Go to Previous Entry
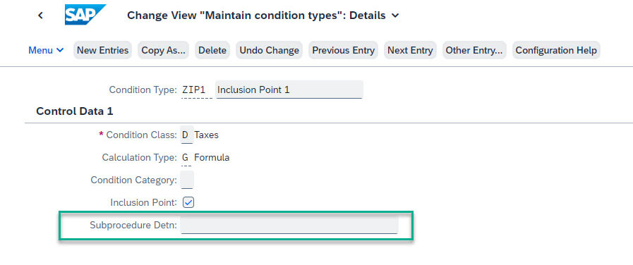Image resolution: width=633 pixels, height=265 pixels. click(x=344, y=51)
